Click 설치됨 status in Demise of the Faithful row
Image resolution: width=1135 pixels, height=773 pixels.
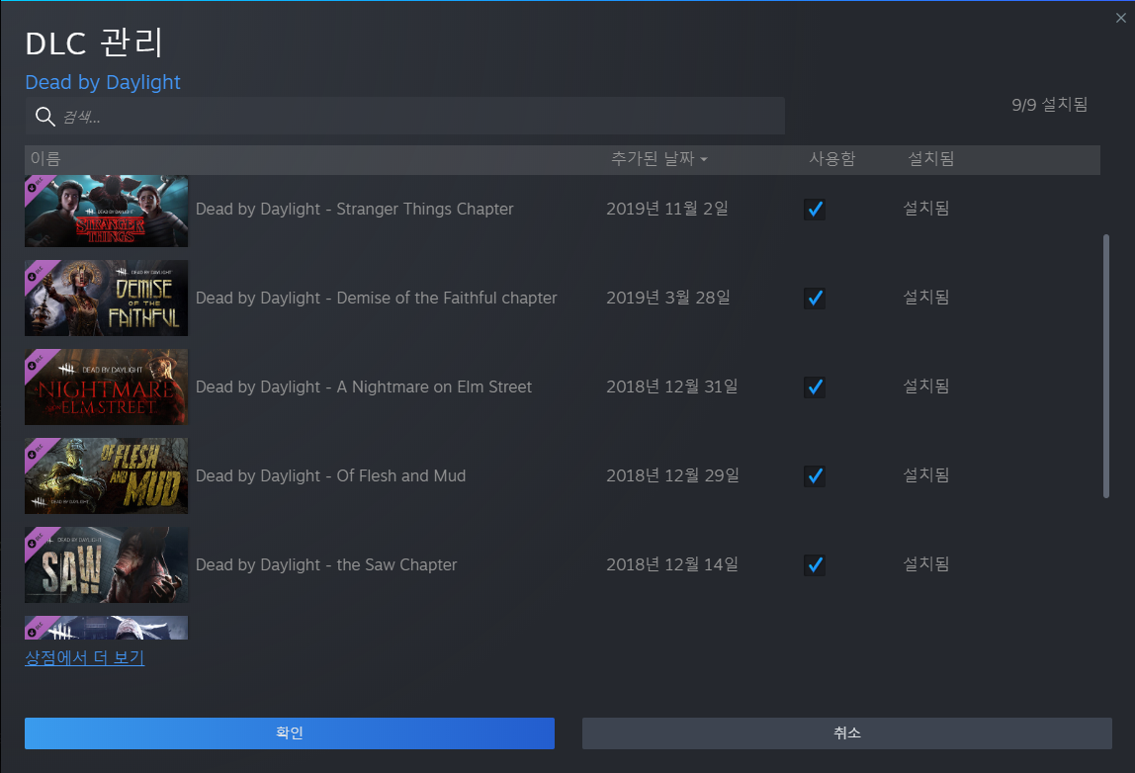pyautogui.click(x=925, y=298)
